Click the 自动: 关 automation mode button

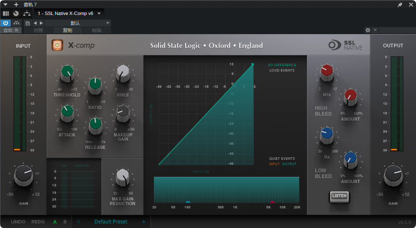pyautogui.click(x=11, y=30)
